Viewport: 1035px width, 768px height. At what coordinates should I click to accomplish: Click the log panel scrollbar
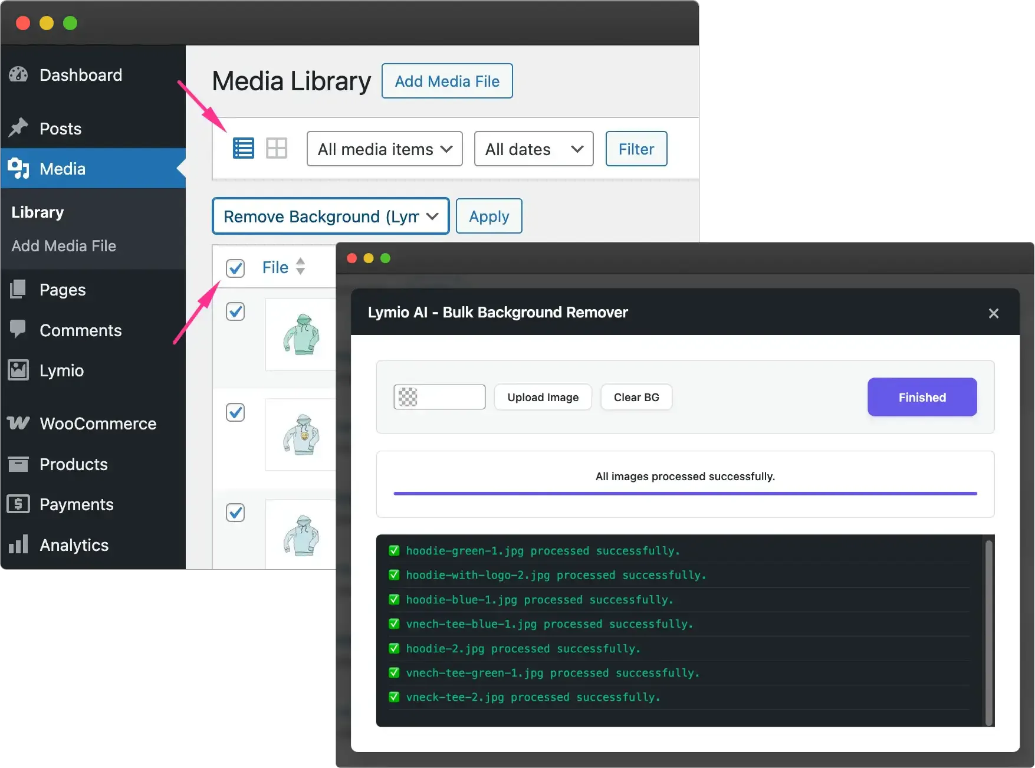(x=988, y=632)
